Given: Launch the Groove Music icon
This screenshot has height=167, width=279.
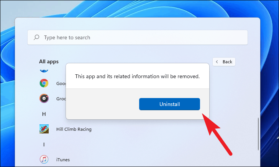Looking at the screenshot, I should 44,98.
